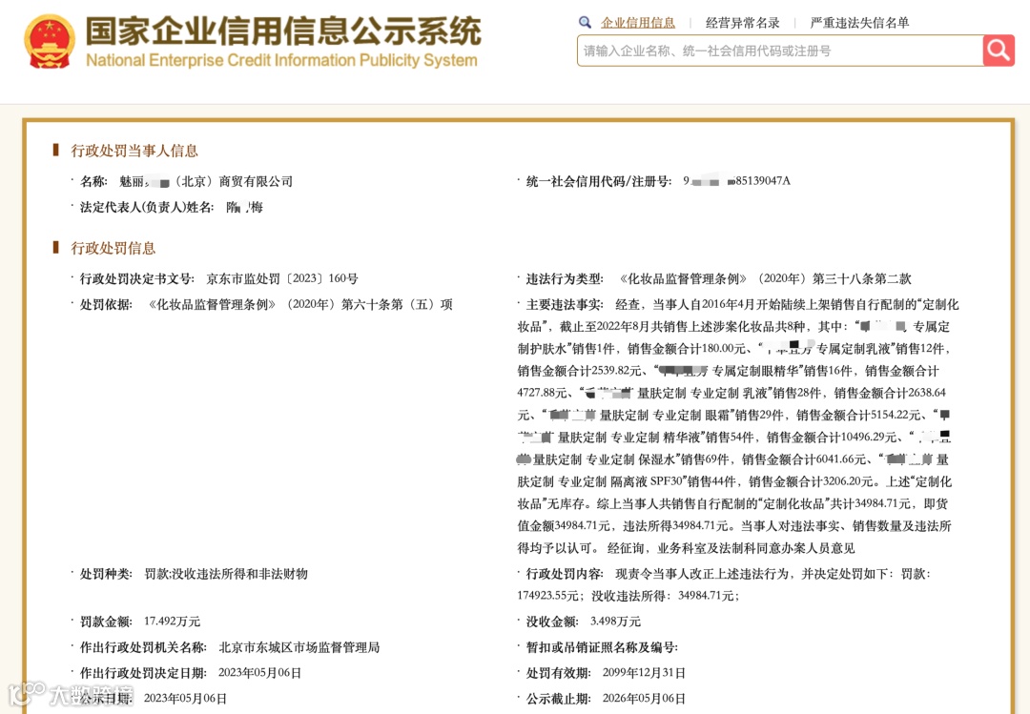
Task: Click the credit code ending 85139047A
Action: [x=736, y=180]
